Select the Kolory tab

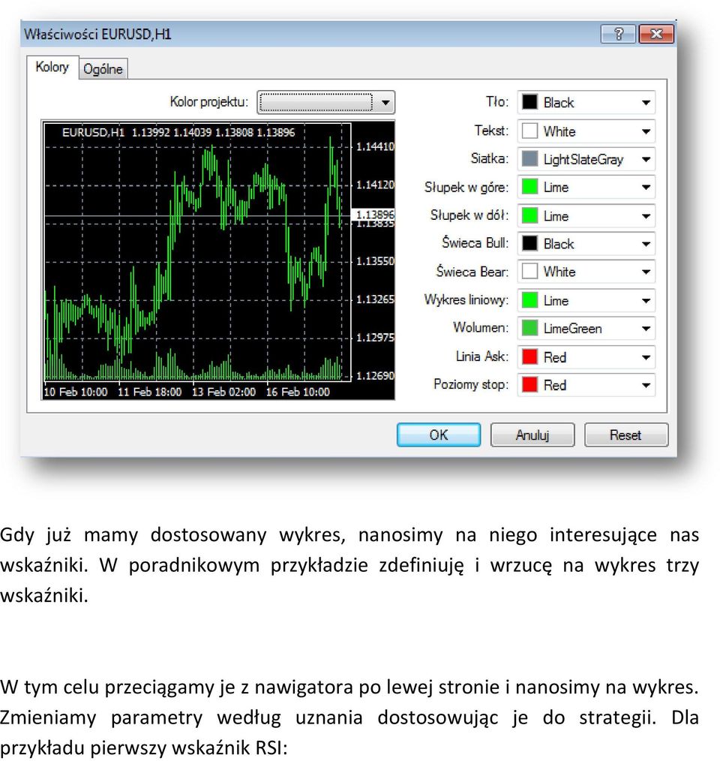tap(52, 67)
